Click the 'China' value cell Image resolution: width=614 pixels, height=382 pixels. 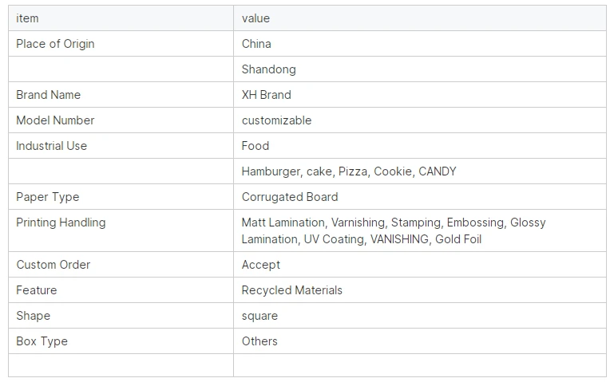pos(420,44)
